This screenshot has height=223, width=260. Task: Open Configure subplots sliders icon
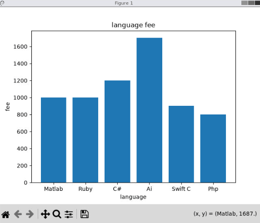tap(69, 214)
